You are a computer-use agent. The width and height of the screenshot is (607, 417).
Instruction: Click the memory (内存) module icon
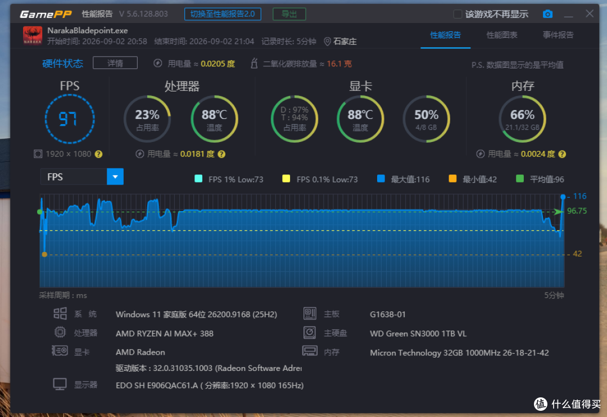pos(310,351)
